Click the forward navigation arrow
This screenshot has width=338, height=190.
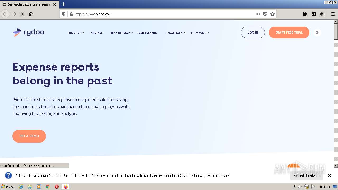(14, 14)
